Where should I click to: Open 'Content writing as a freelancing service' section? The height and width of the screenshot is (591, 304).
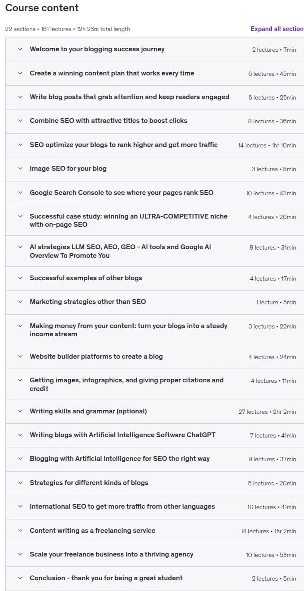click(154, 531)
